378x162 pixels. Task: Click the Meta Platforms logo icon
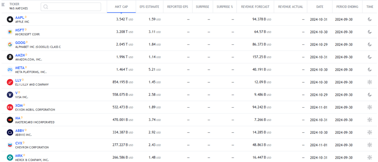[10, 69]
